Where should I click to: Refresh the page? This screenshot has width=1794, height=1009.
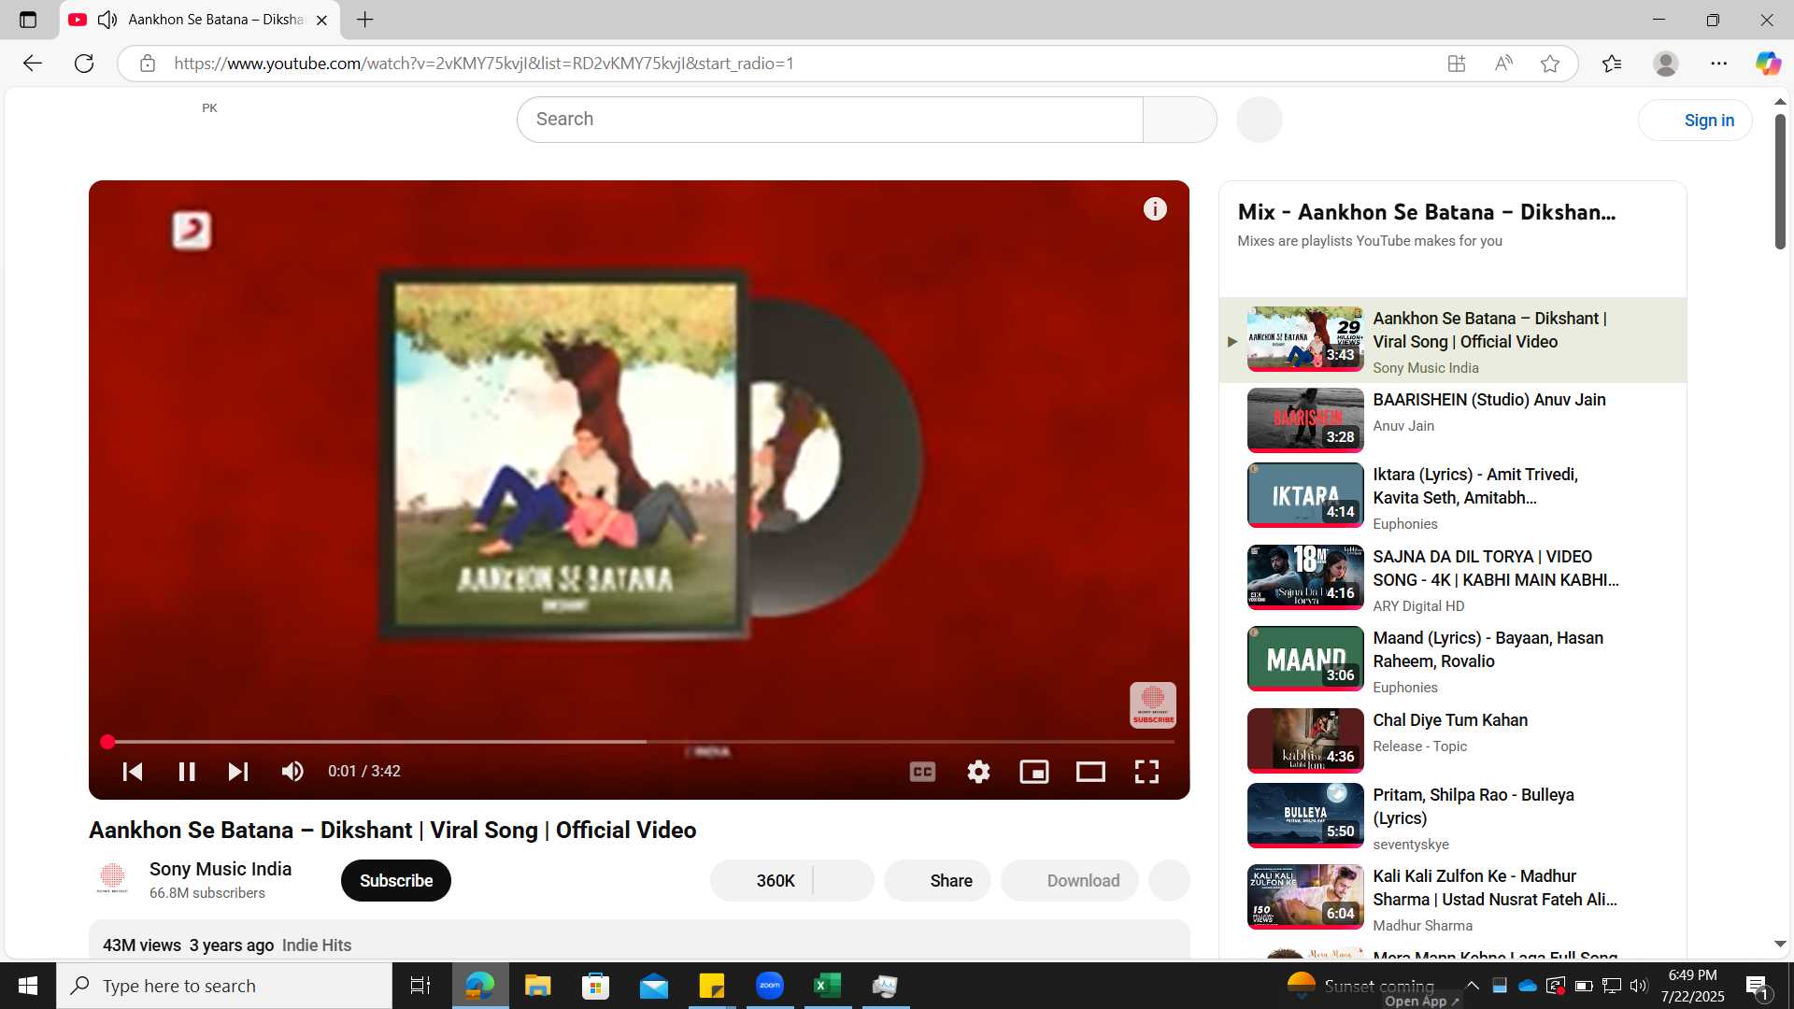click(x=84, y=64)
